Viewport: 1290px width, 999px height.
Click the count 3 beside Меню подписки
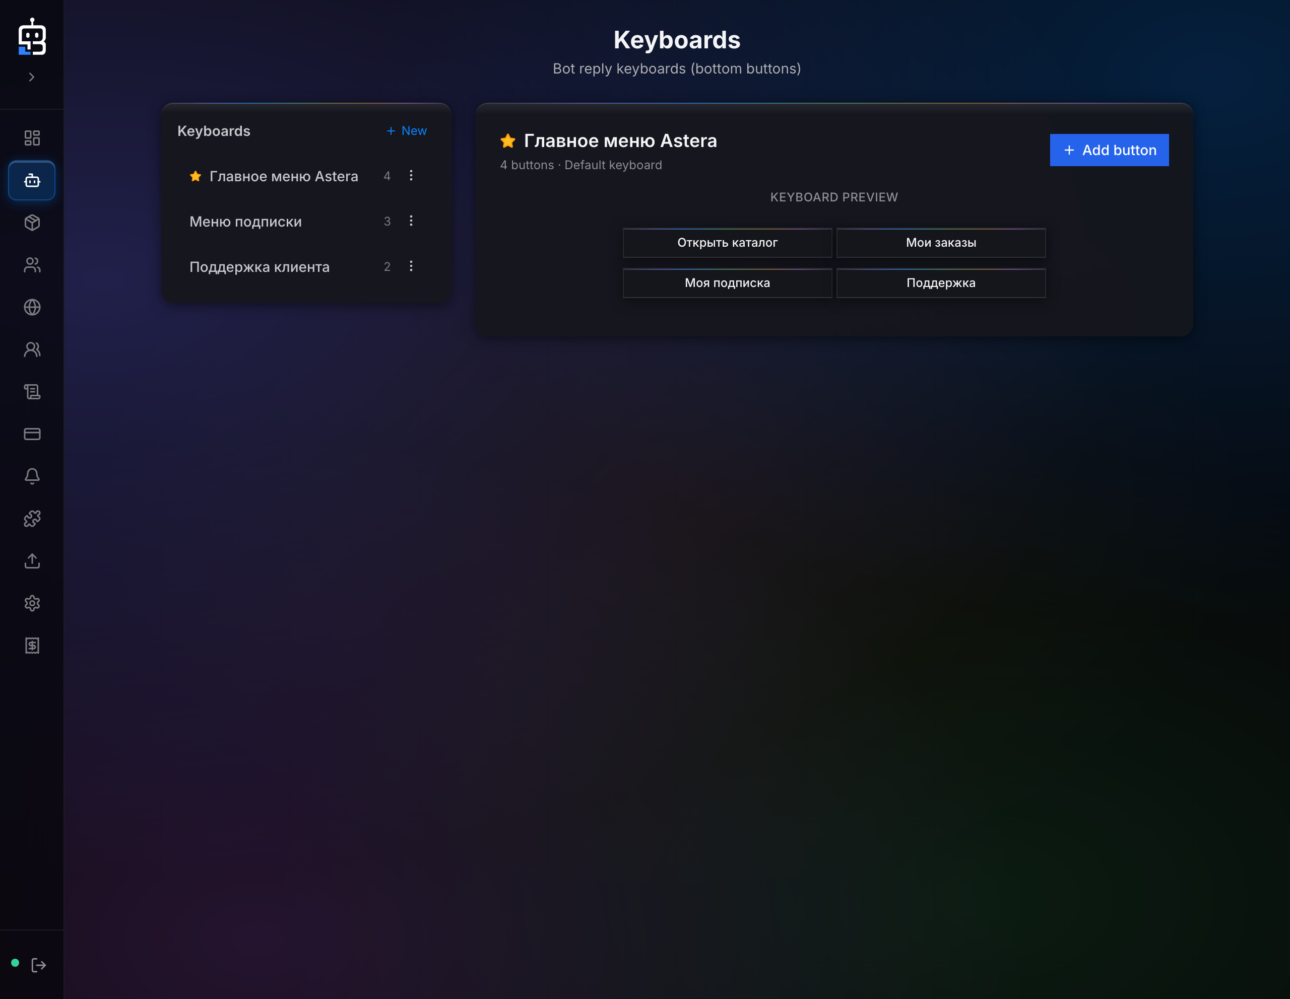387,222
